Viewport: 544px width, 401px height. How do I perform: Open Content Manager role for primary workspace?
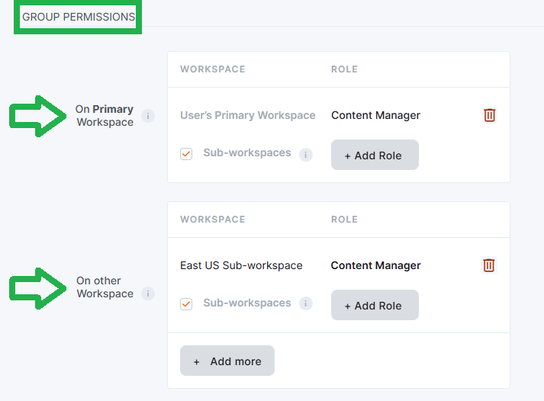[x=375, y=116]
